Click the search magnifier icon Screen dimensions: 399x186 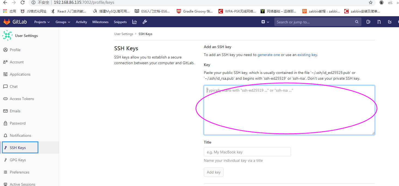[x=357, y=22]
